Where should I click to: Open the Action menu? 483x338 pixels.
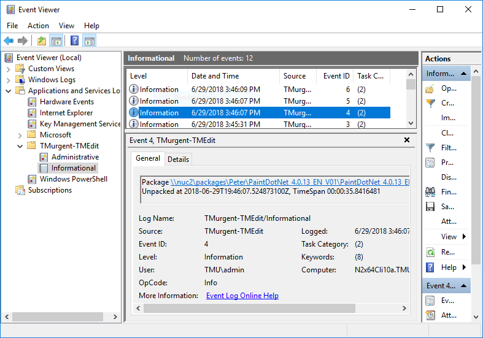tap(38, 26)
